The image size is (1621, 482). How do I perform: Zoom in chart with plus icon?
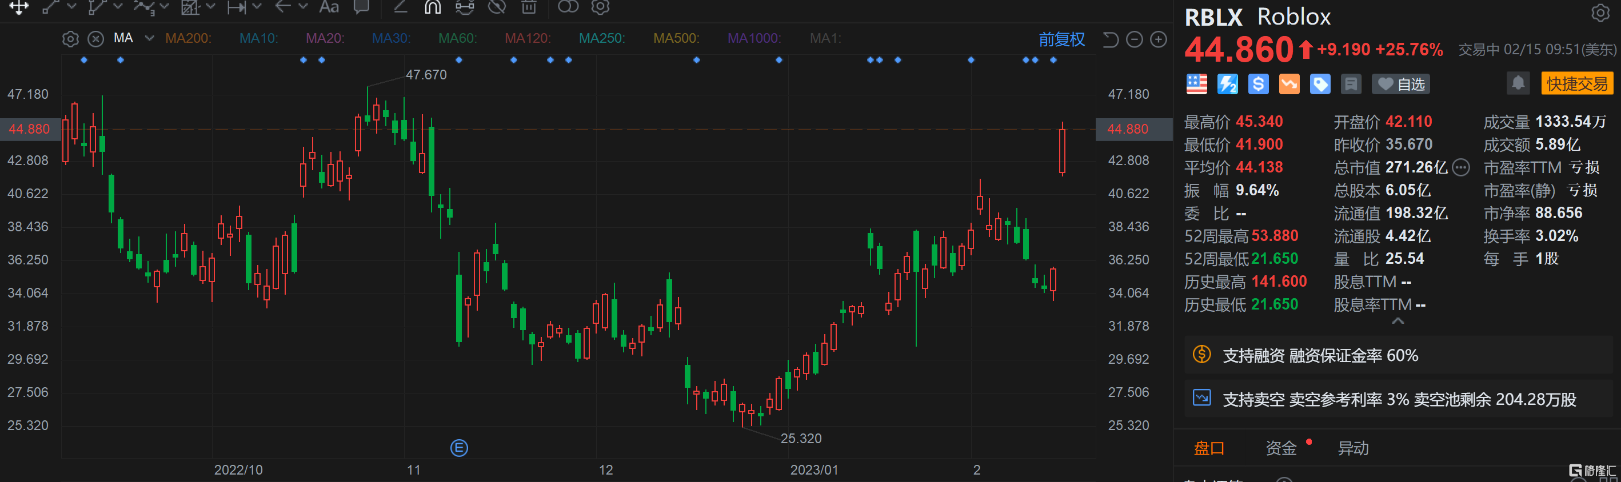click(x=1159, y=39)
